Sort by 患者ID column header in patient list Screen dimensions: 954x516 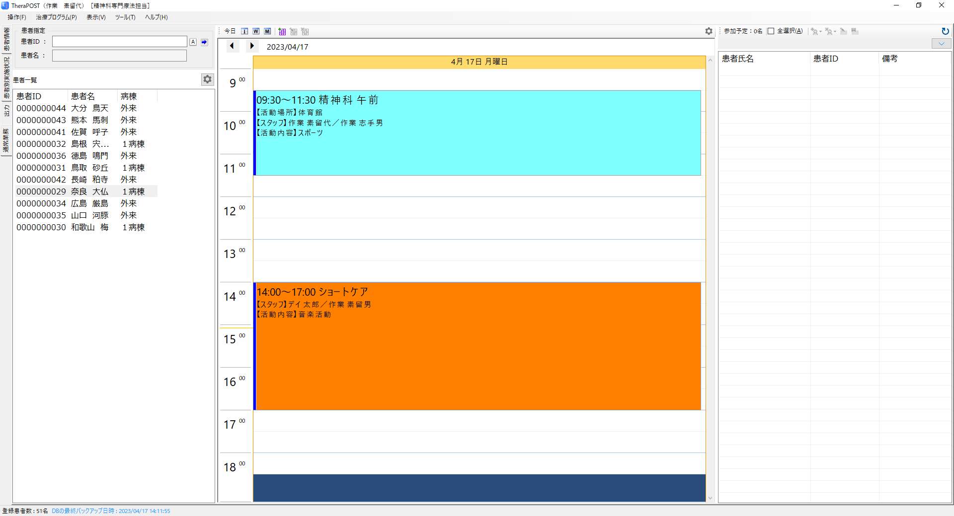[x=40, y=96]
